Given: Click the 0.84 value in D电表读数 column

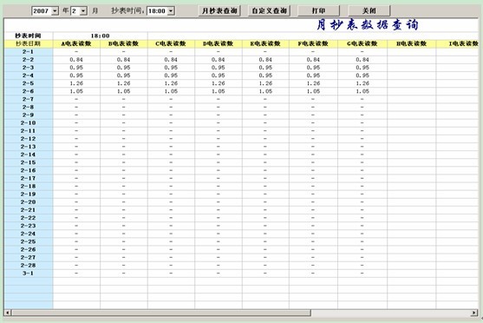Looking at the screenshot, I should pos(219,60).
